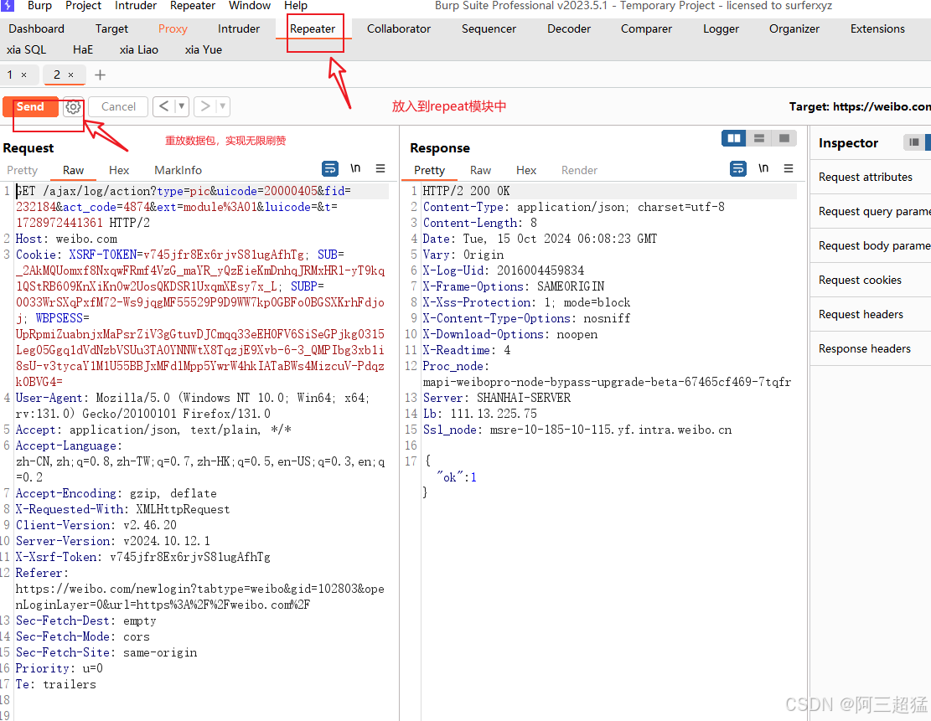931x721 pixels.
Task: Switch Request view to MarkInfo
Action: [x=178, y=170]
